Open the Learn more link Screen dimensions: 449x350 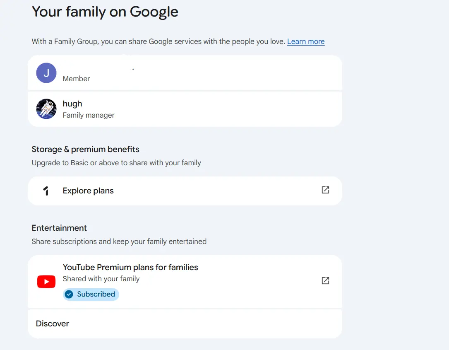(x=306, y=41)
